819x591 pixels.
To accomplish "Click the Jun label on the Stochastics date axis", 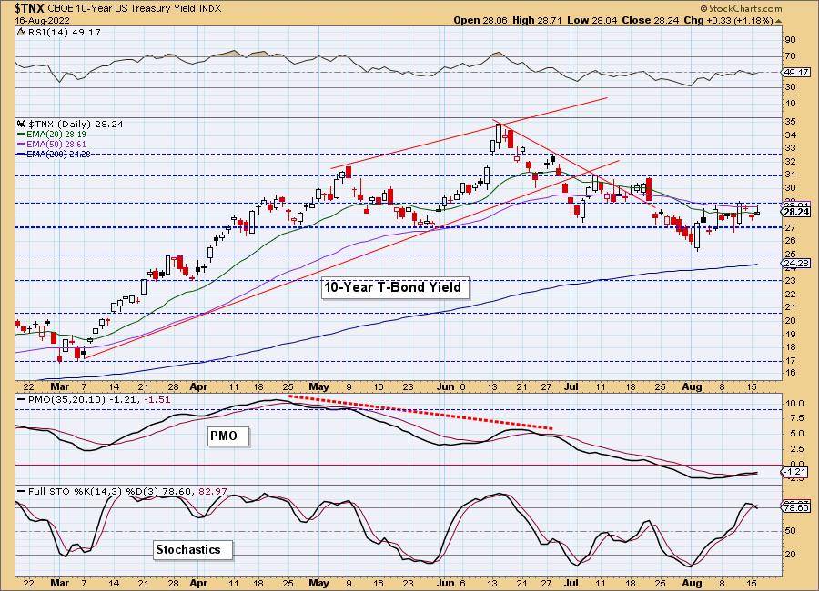I will point(446,583).
